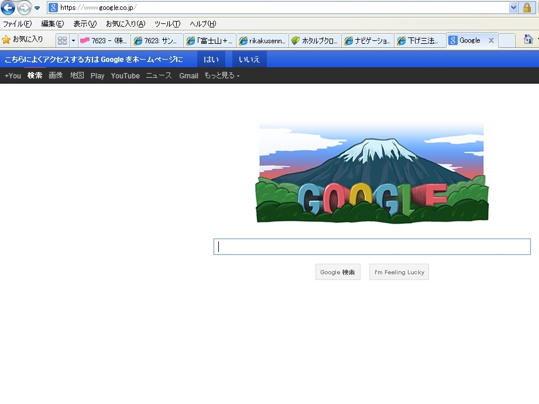Expand the tab list dropdown arrow

(x=73, y=40)
